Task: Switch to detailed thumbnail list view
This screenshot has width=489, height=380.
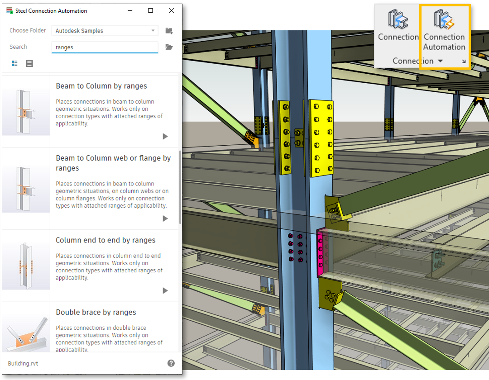Action: pyautogui.click(x=14, y=63)
